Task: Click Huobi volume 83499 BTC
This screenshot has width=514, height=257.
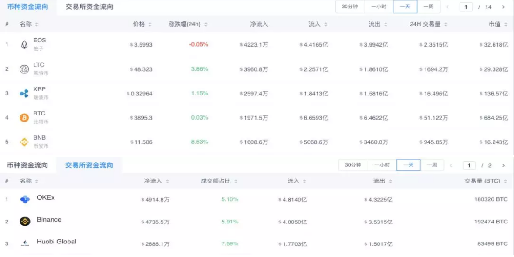Action: point(493,244)
